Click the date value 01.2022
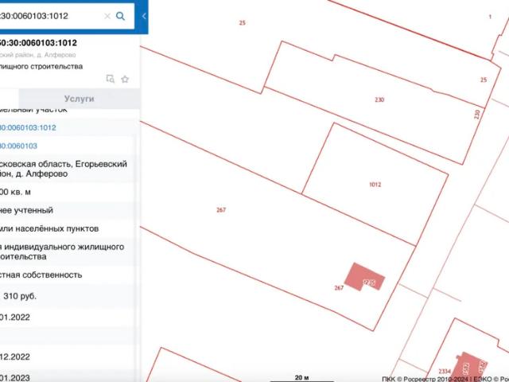Screen dimensions: 509x382 click(x=15, y=318)
